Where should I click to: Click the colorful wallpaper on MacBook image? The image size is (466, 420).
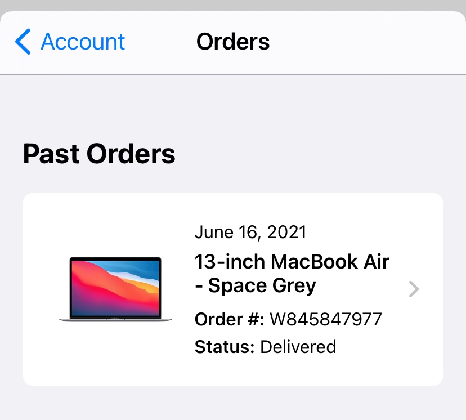[115, 287]
